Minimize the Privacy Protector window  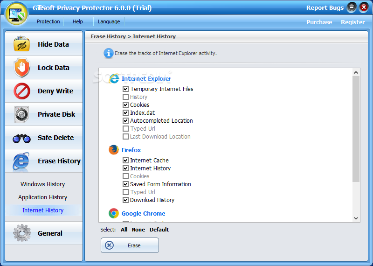pyautogui.click(x=352, y=7)
